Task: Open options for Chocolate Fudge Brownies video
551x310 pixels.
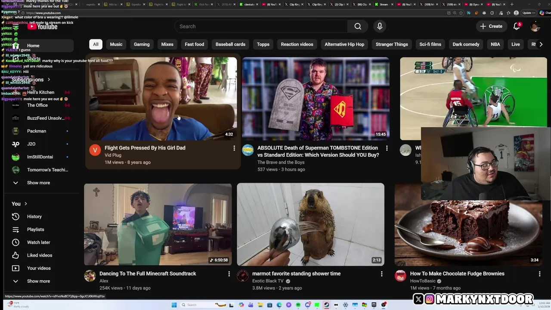Action: click(x=539, y=274)
